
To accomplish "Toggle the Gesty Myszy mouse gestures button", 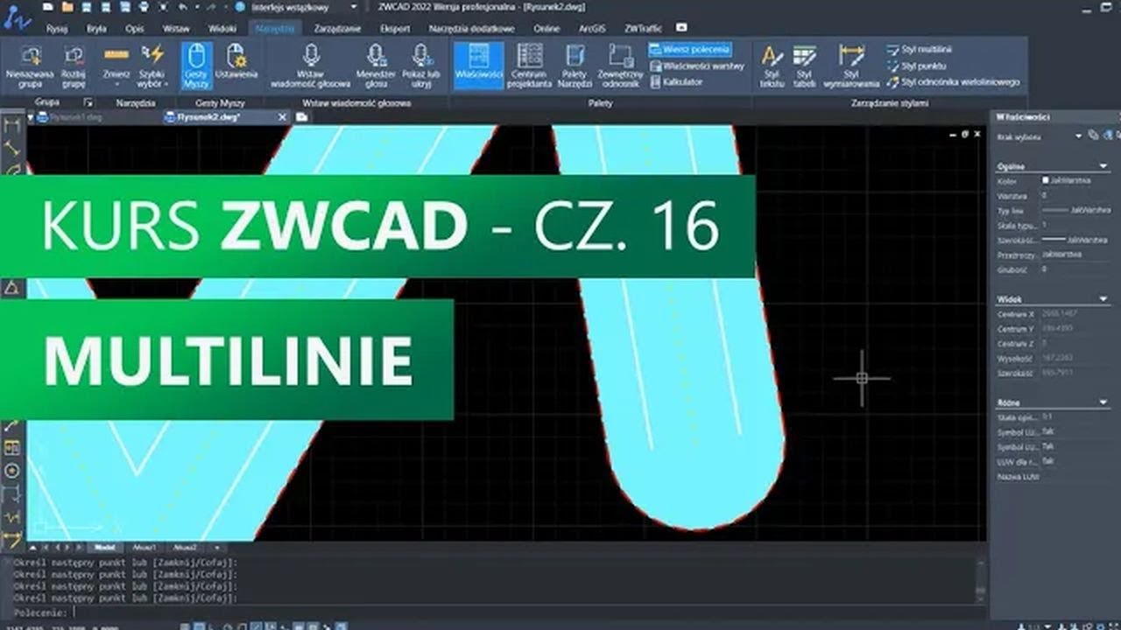I will coord(196,66).
